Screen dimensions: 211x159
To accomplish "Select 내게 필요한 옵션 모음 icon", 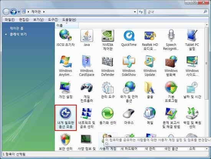I will coord(66,118).
